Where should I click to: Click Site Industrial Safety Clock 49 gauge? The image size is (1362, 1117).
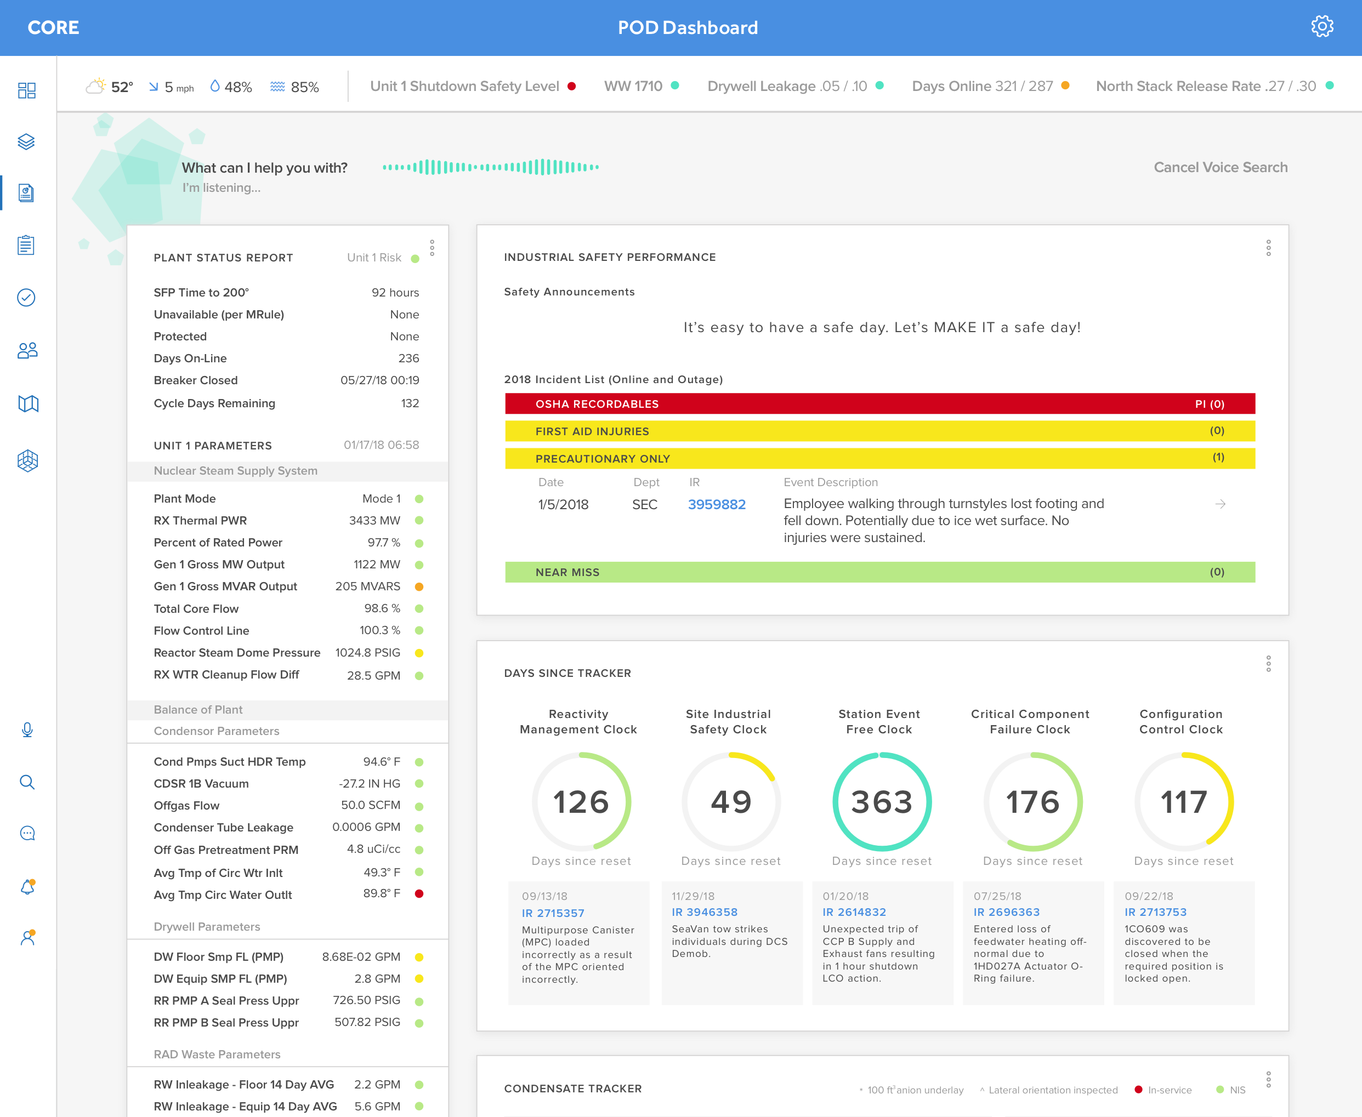click(730, 802)
